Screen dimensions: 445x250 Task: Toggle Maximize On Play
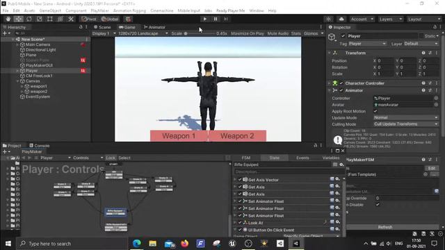pos(248,33)
